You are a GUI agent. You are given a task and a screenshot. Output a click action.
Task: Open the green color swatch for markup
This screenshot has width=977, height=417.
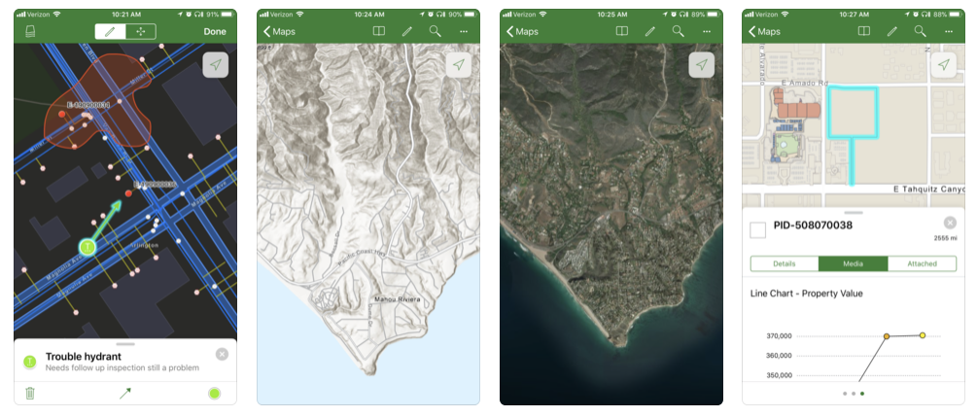(214, 394)
